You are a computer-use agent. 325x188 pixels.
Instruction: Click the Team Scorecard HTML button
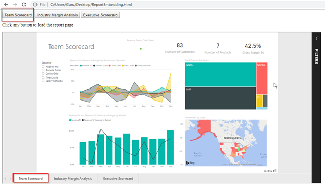[x=18, y=15]
